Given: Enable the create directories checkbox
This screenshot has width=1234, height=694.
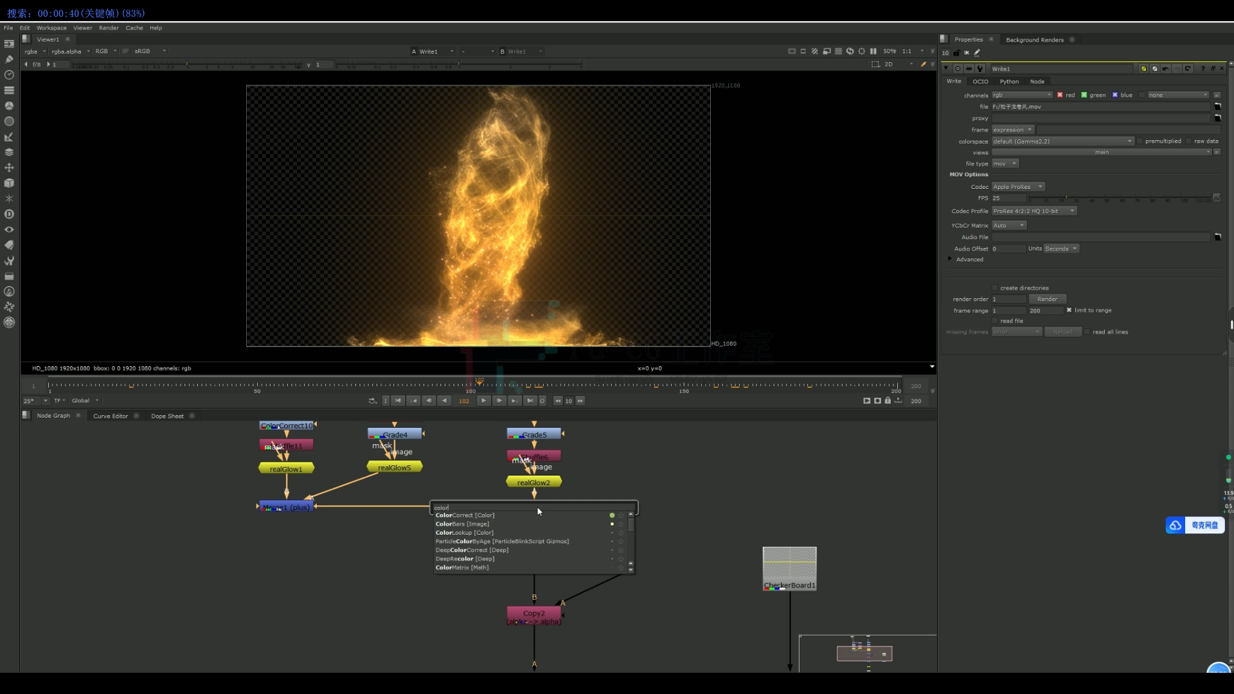Looking at the screenshot, I should tap(995, 288).
